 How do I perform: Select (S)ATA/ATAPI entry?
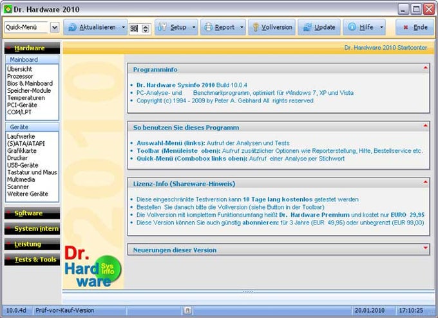[26, 143]
